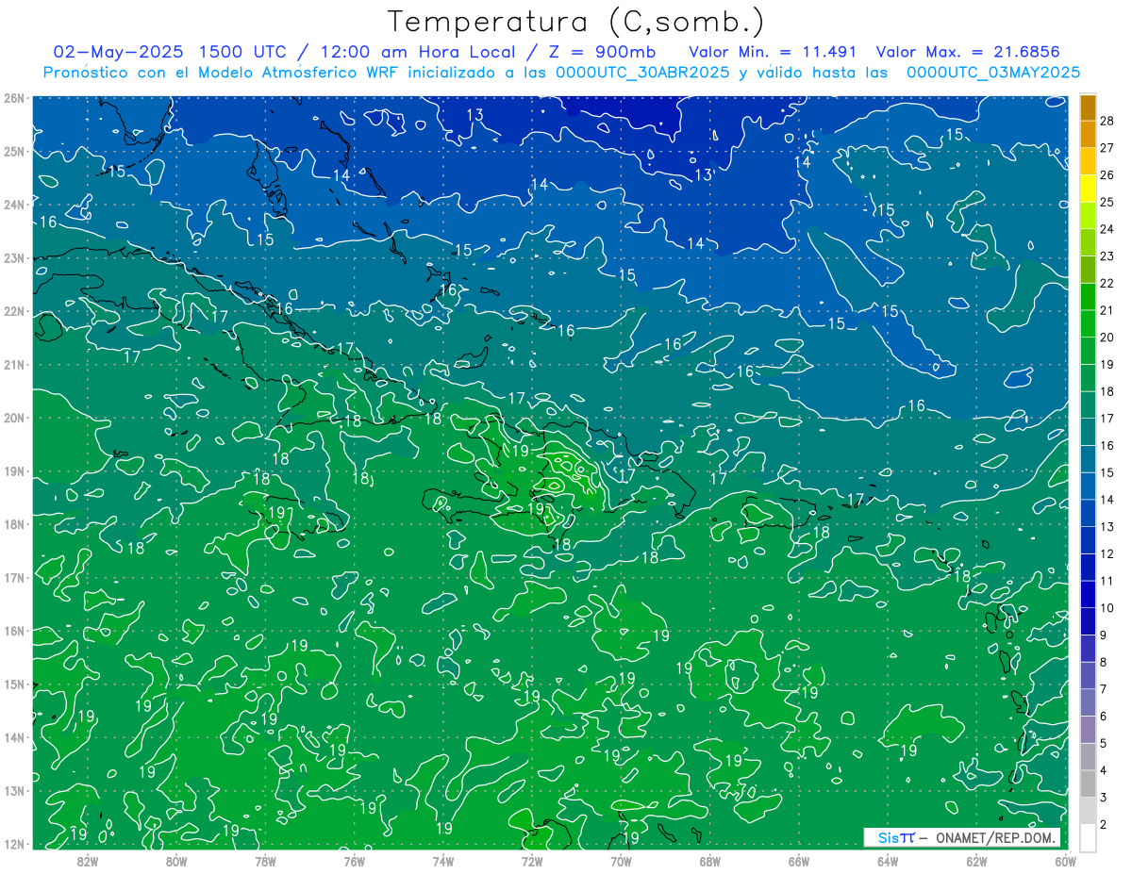This screenshot has width=1132, height=874.
Task: Click the '0000UTC_30ABR2025' initialization time
Action: [x=642, y=73]
